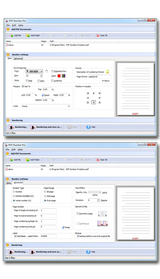Image resolution: width=160 pixels, height=279 pixels.
Task: Open the Font dropdown list
Action: point(34,71)
